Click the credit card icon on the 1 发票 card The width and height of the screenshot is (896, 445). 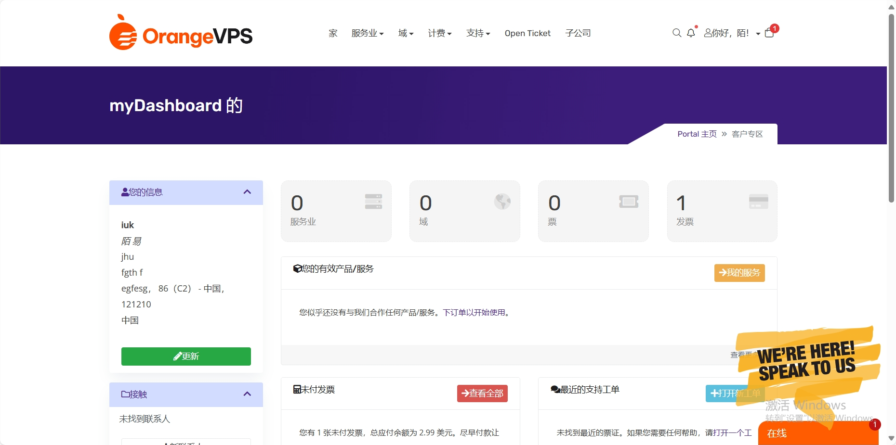(759, 202)
